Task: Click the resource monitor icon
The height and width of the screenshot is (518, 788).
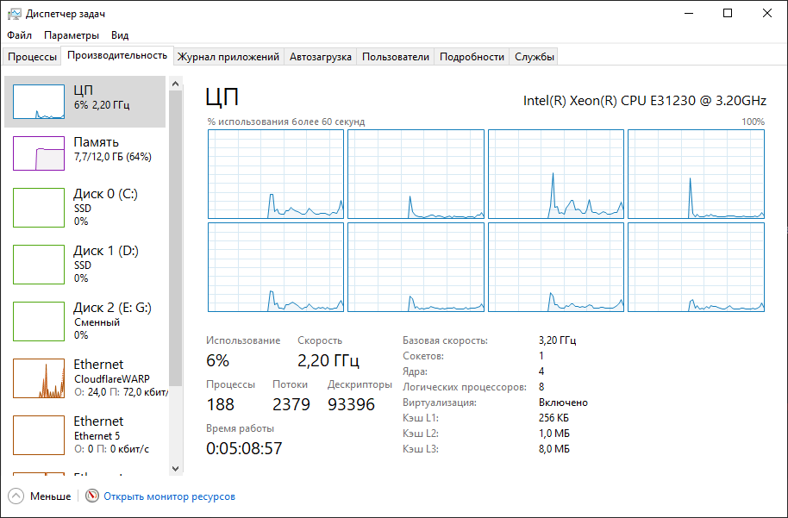Action: pos(90,496)
